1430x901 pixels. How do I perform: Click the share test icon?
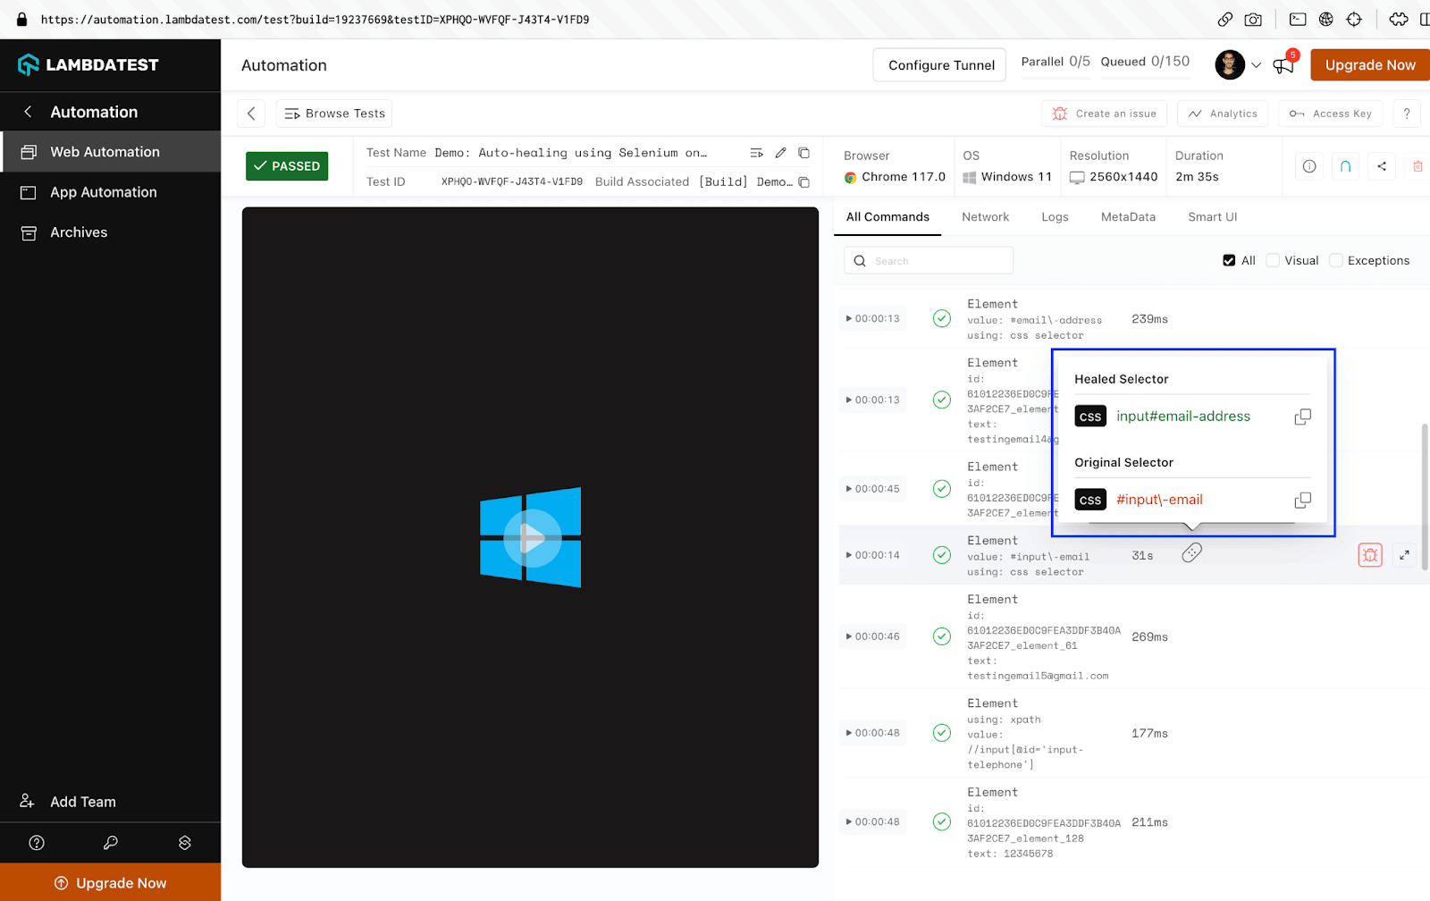click(x=1382, y=166)
